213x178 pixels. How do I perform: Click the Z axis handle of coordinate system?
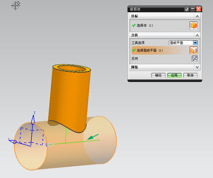(33, 119)
